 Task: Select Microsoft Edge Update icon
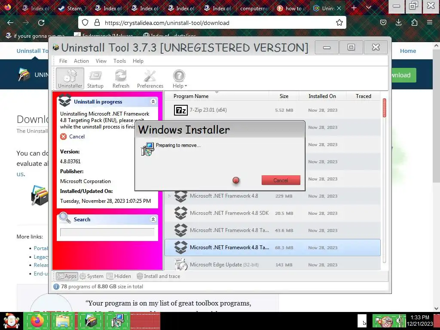[x=180, y=264]
